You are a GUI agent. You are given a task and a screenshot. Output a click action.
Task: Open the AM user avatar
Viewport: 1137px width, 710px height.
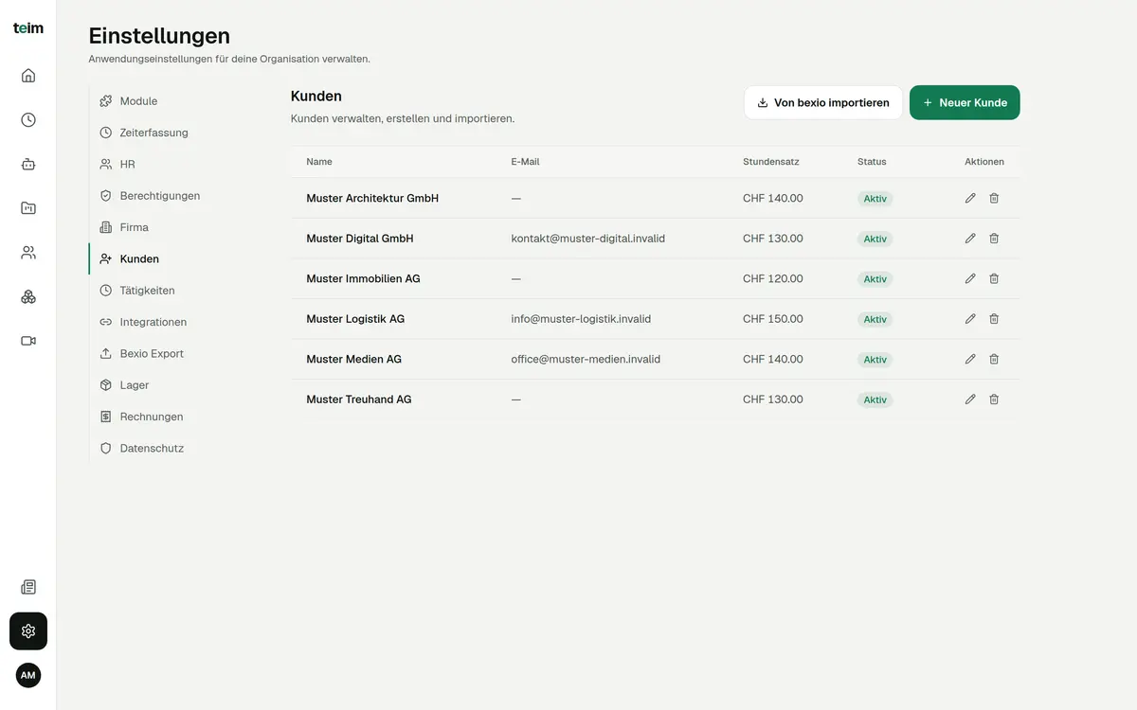(x=28, y=675)
